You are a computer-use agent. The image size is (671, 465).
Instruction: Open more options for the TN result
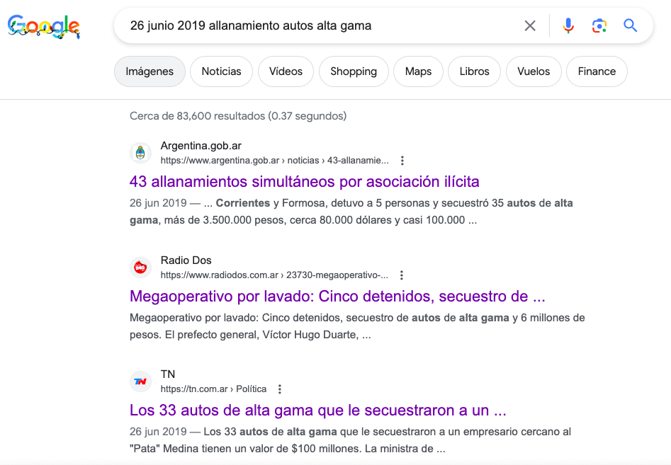coord(279,389)
